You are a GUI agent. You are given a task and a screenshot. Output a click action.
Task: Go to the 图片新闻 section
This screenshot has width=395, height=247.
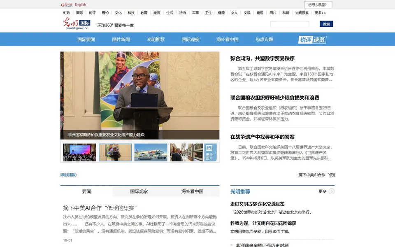tap(121, 40)
